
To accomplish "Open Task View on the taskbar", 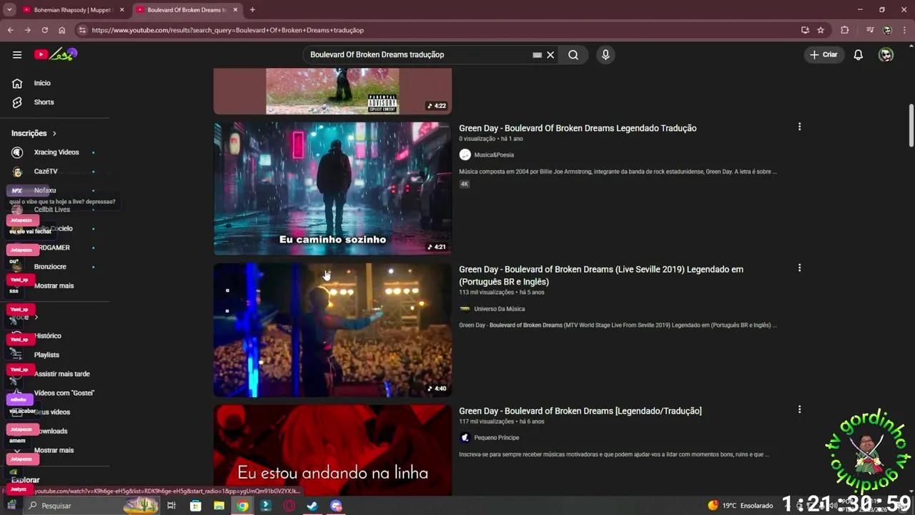I will click(x=172, y=506).
